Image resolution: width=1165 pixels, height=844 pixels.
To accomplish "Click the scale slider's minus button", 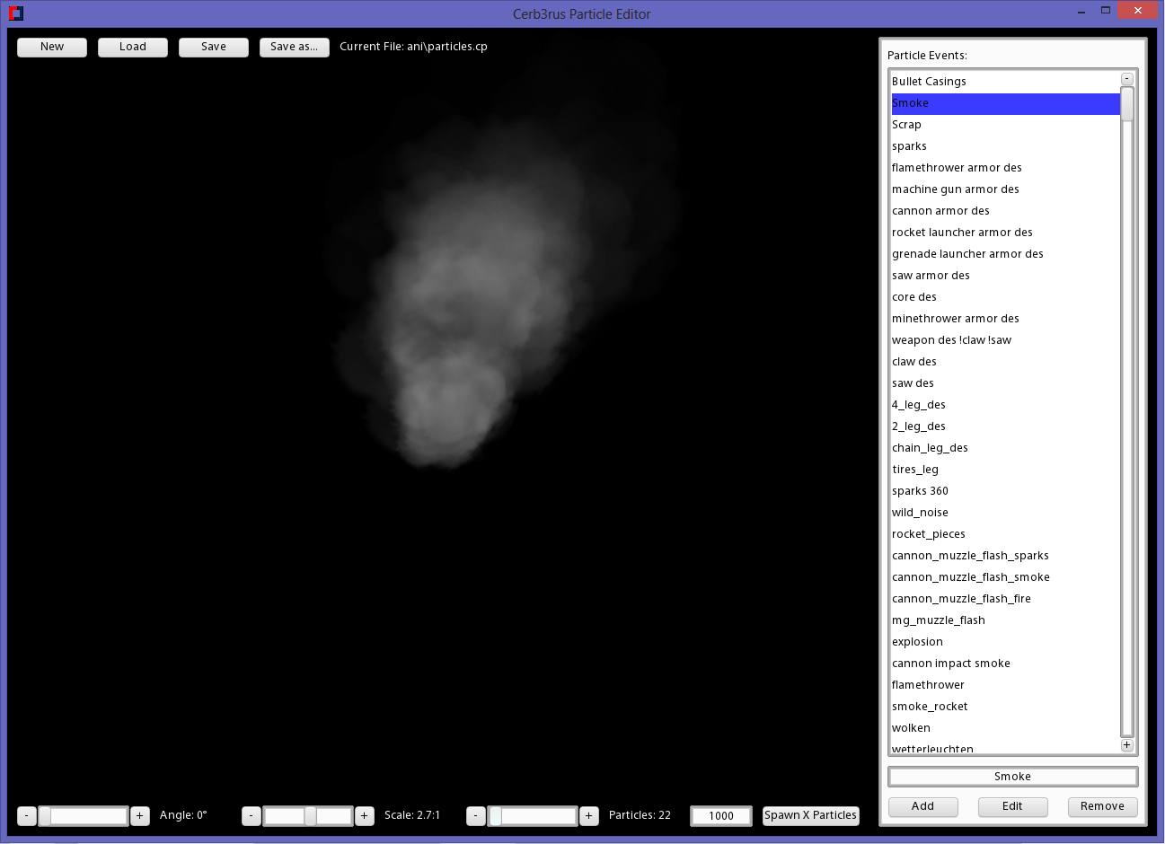I will pyautogui.click(x=251, y=815).
